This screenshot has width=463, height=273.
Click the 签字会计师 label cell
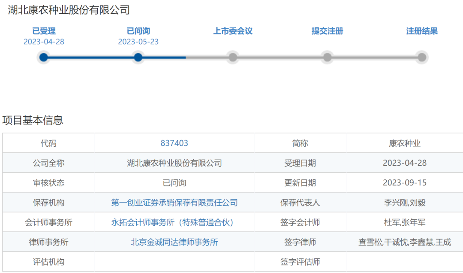(x=300, y=222)
